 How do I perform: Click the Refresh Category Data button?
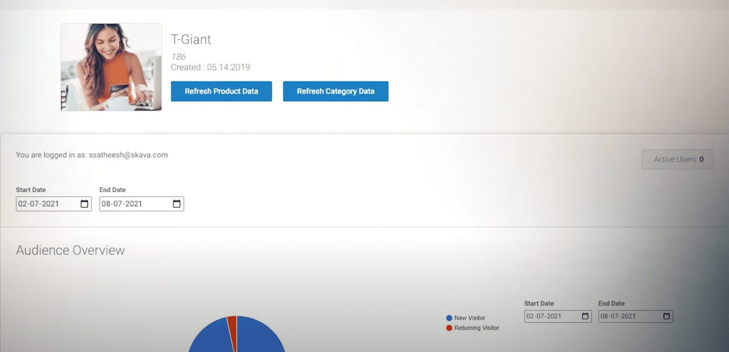[336, 91]
